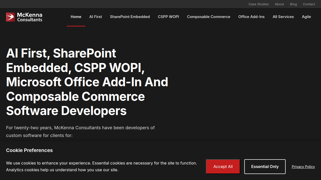The height and width of the screenshot is (180, 321).
Task: Open All Services nav item
Action: tap(283, 17)
